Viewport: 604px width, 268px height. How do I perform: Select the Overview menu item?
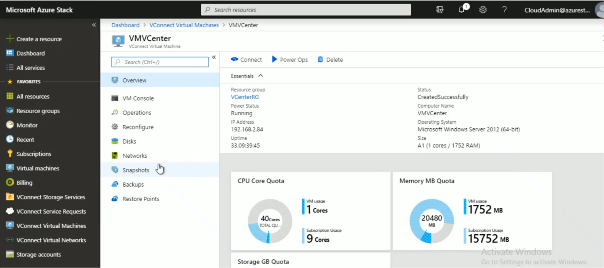coord(160,80)
